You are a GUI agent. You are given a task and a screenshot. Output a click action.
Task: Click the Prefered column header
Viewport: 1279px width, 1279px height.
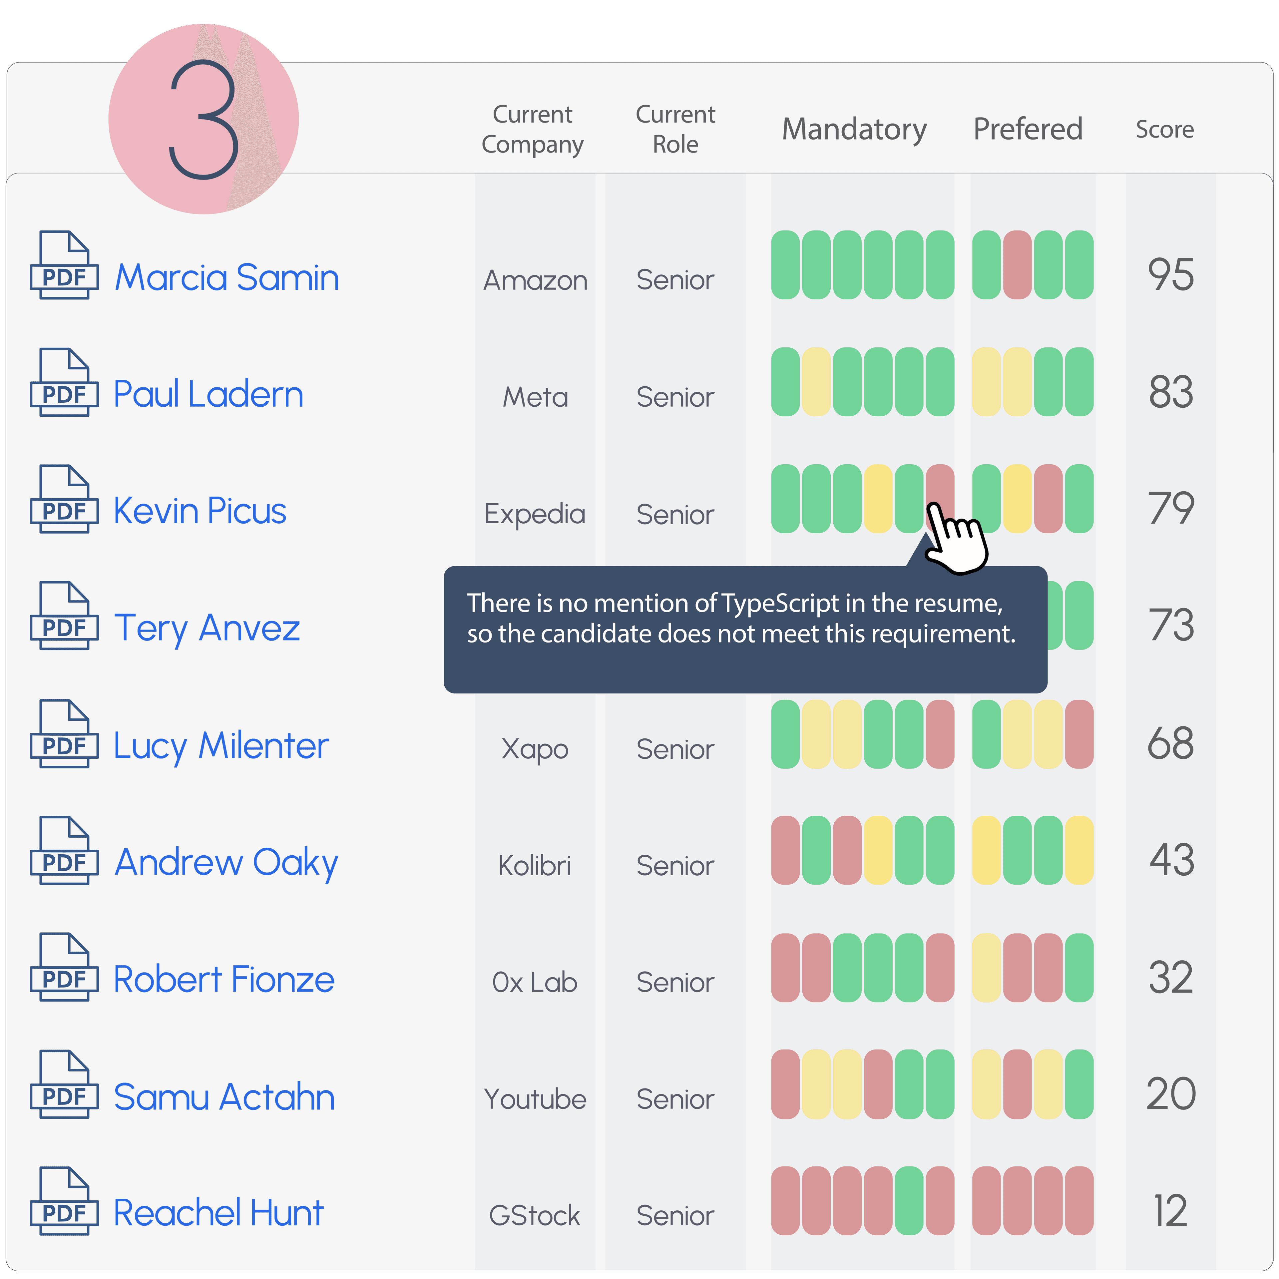(x=1028, y=129)
